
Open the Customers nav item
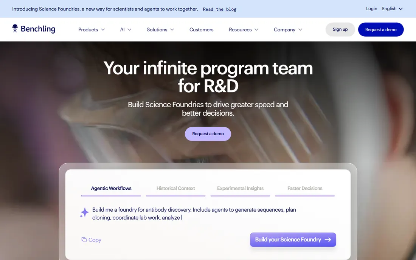[201, 30]
